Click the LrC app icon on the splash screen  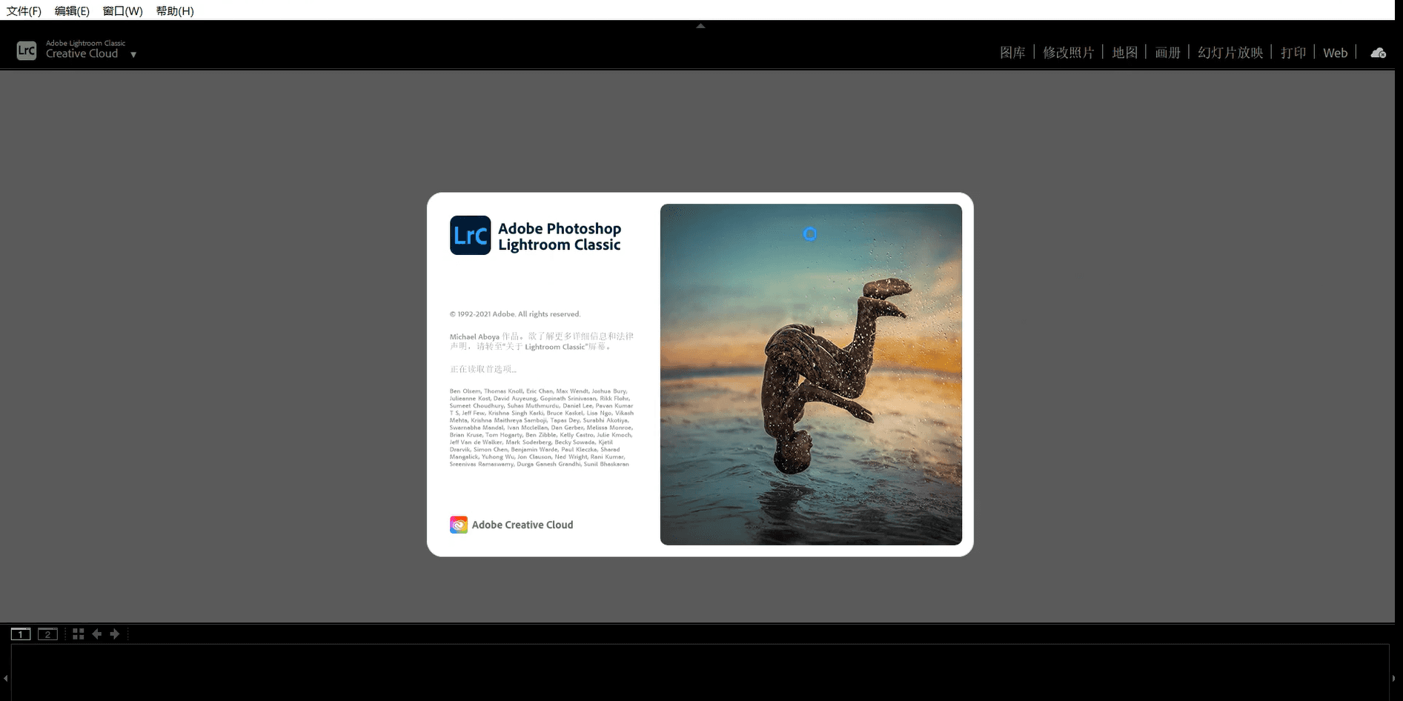pyautogui.click(x=470, y=235)
